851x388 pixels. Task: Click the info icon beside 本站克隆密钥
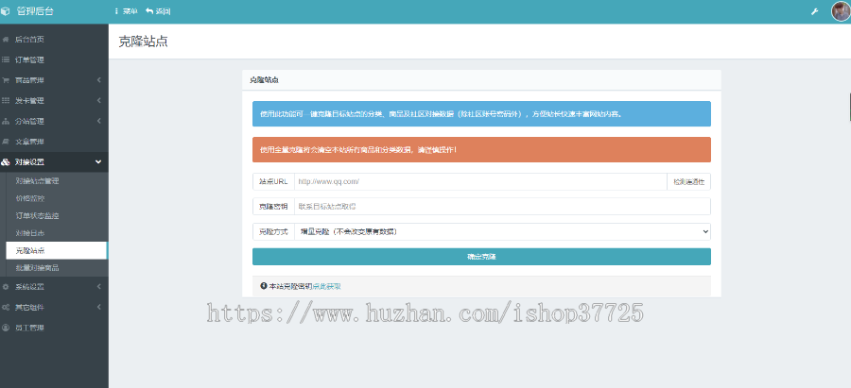click(x=264, y=286)
